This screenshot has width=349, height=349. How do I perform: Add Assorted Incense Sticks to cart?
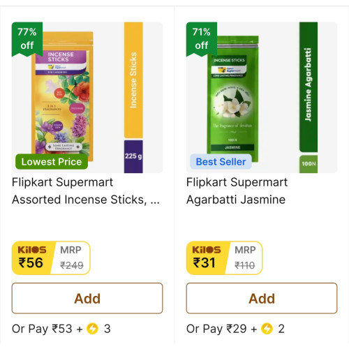(x=87, y=298)
